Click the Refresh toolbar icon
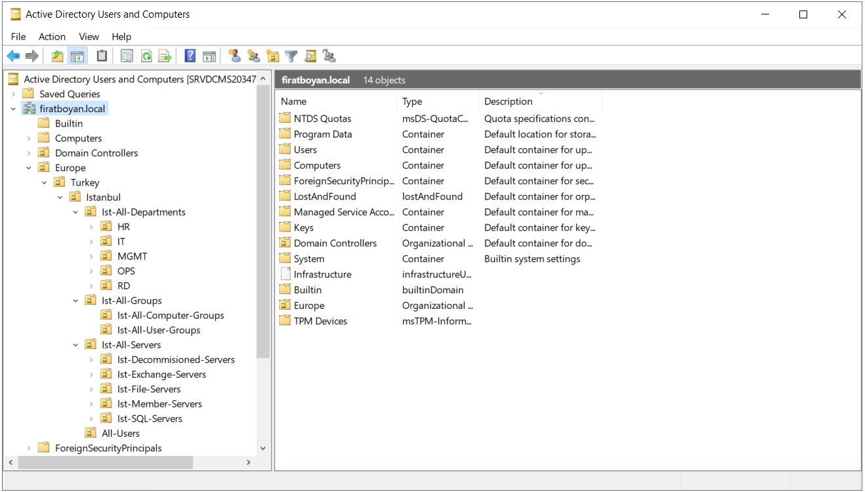 (x=146, y=56)
